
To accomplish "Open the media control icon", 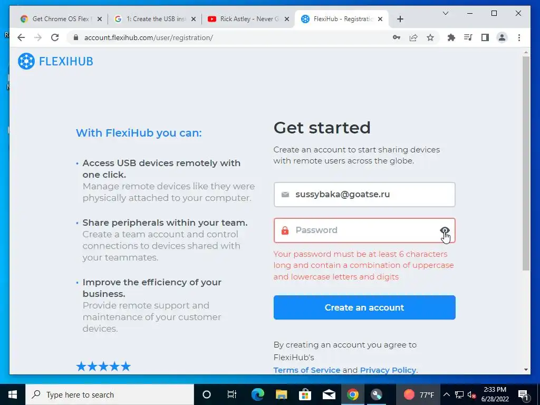I will pos(468,37).
